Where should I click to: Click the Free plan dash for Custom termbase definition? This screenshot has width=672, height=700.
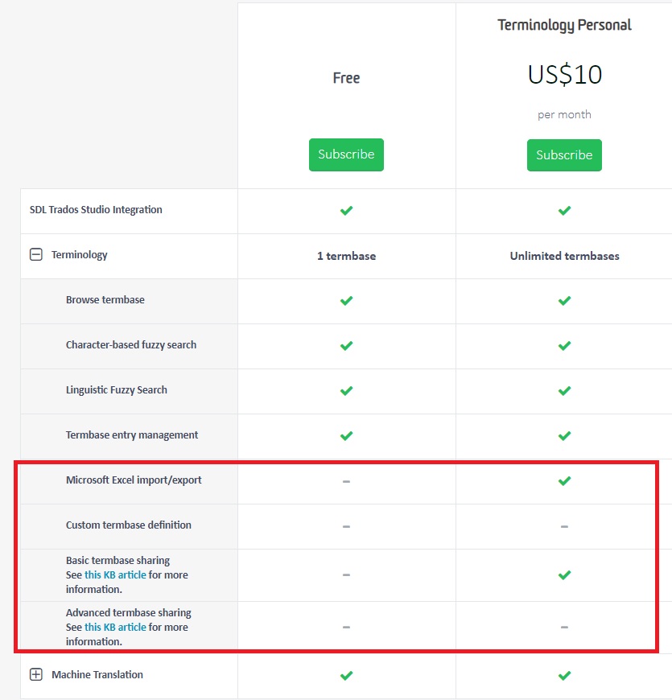pos(346,526)
